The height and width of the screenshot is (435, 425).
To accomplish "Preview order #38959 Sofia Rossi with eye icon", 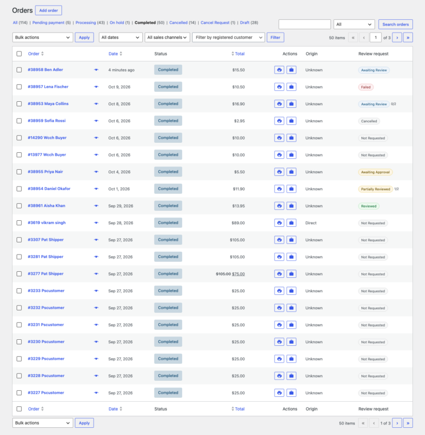I will tap(96, 121).
